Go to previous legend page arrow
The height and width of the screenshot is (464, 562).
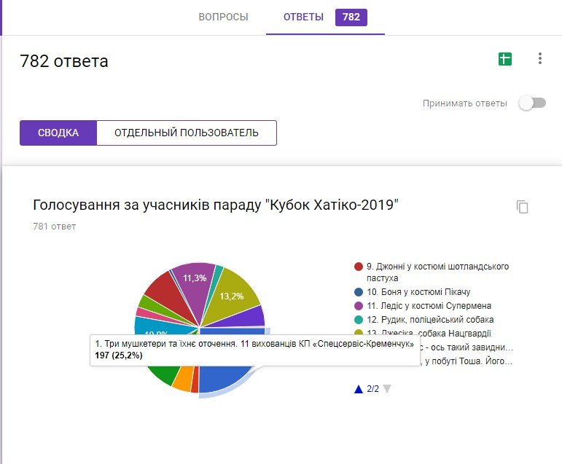(x=358, y=389)
